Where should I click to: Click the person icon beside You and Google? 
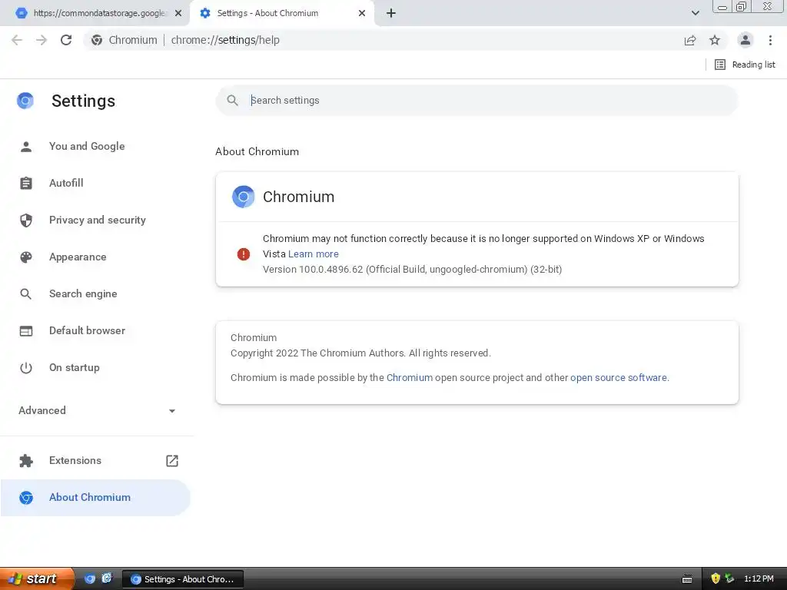[x=26, y=147]
